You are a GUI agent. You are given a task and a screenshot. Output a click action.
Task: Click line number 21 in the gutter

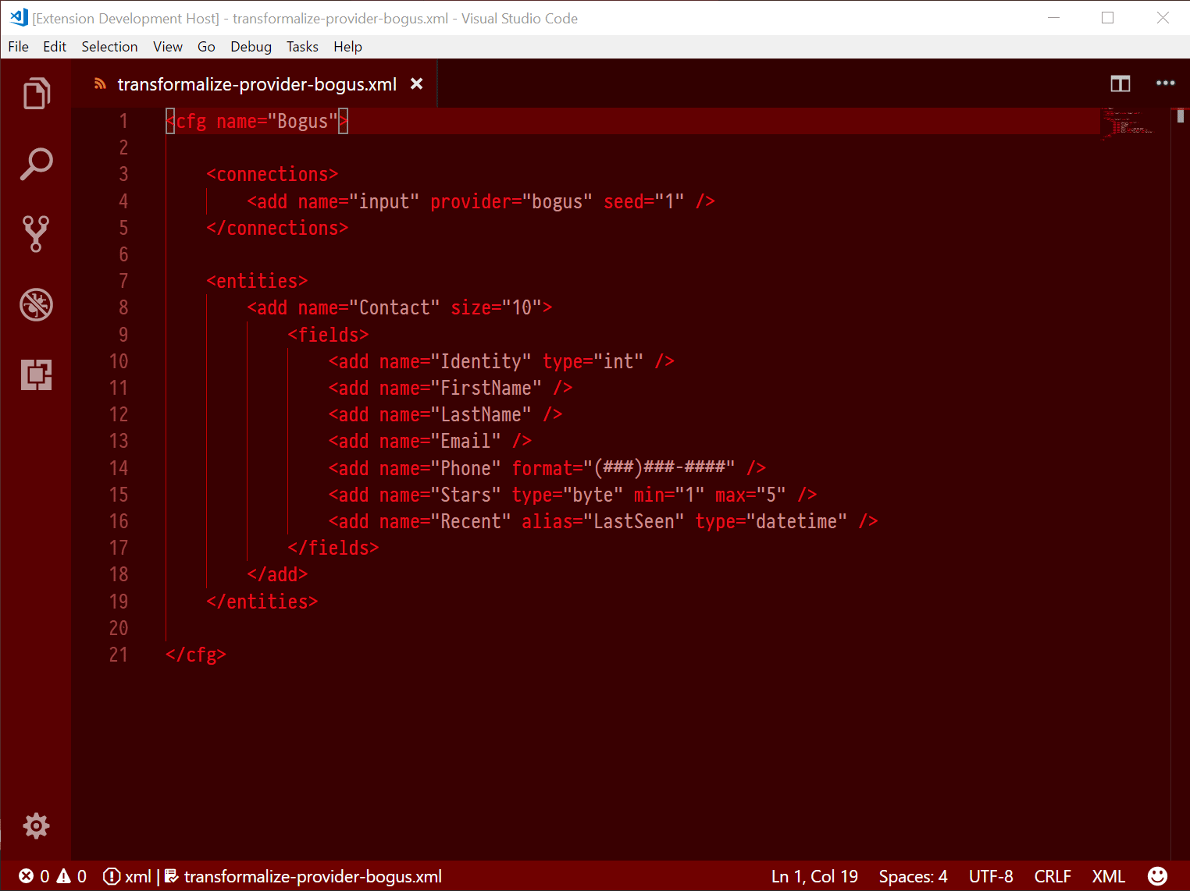(x=119, y=655)
